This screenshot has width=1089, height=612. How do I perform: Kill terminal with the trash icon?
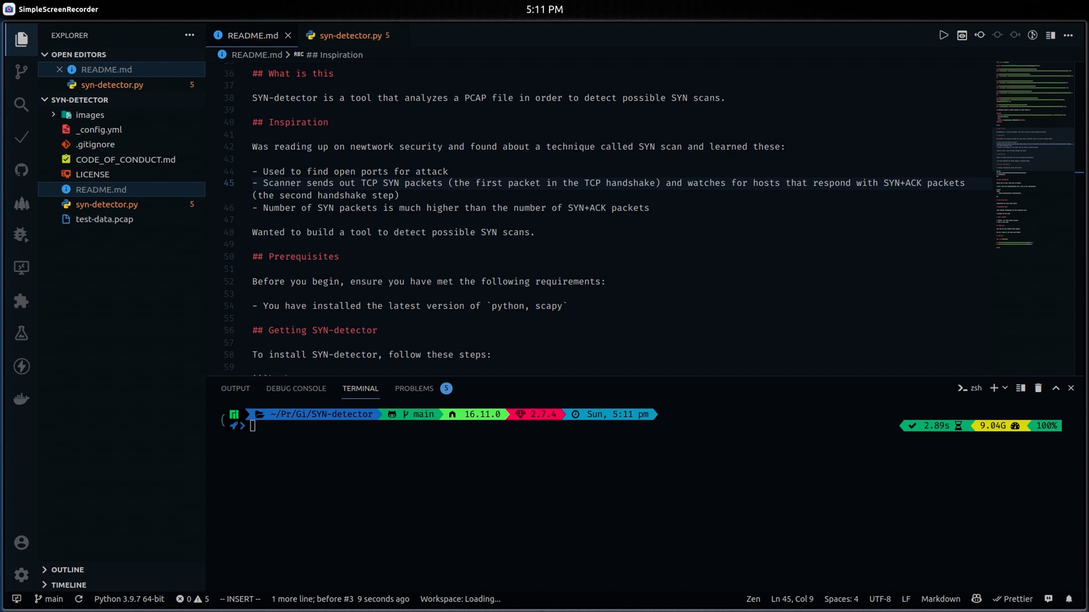click(1038, 388)
